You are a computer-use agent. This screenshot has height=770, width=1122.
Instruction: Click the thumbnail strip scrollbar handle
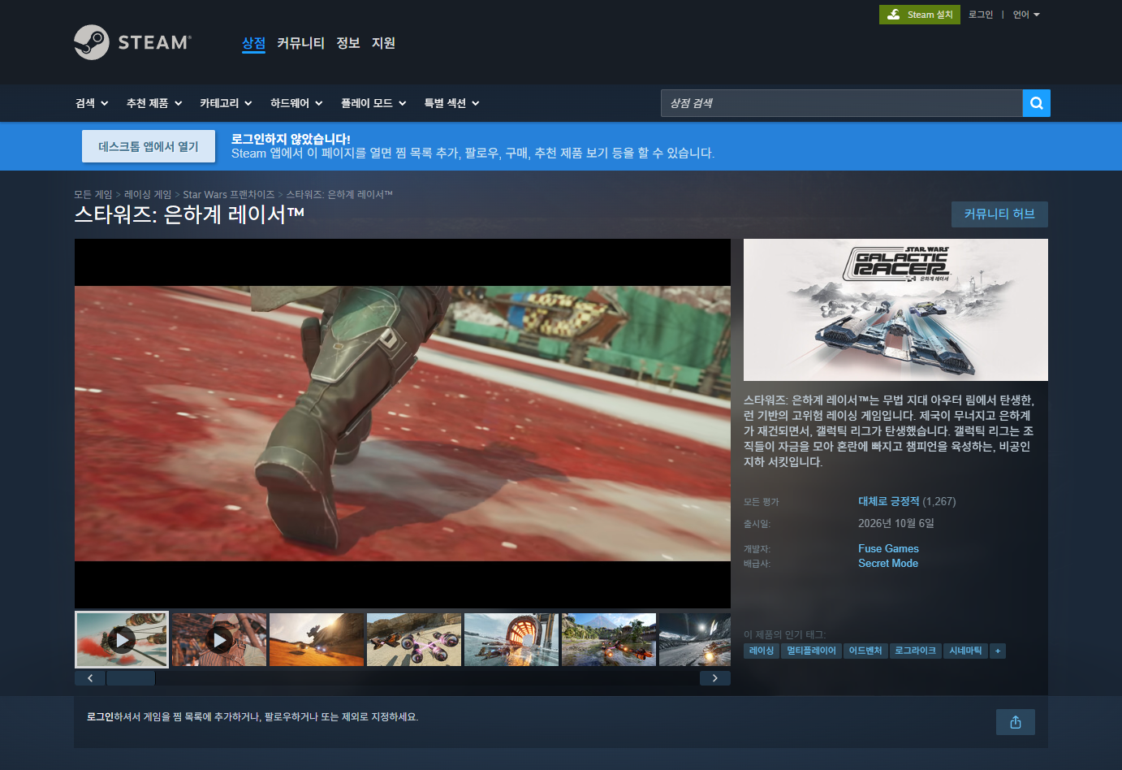[131, 678]
